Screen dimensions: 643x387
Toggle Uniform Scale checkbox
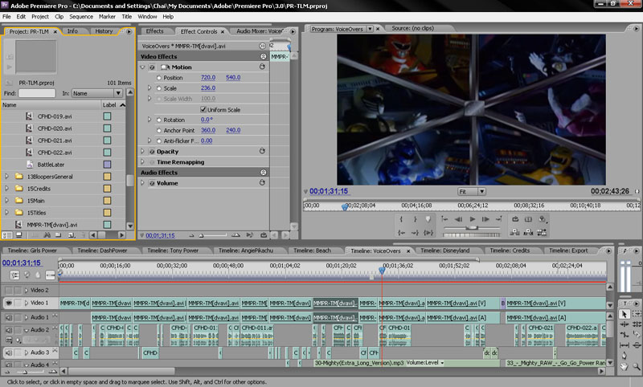click(x=203, y=109)
